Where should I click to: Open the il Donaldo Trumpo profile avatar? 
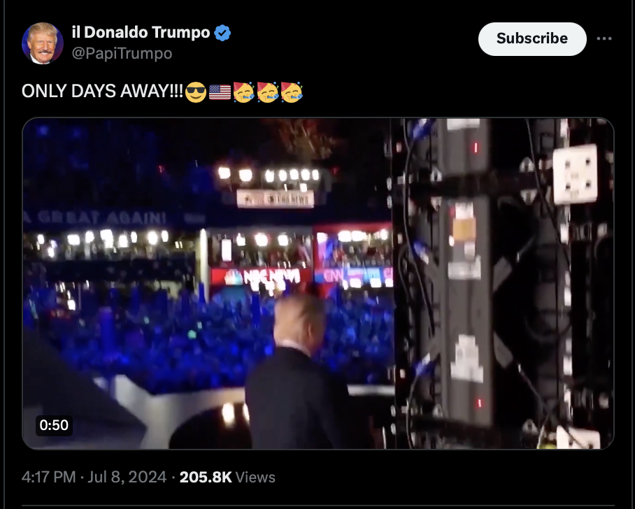click(x=43, y=43)
